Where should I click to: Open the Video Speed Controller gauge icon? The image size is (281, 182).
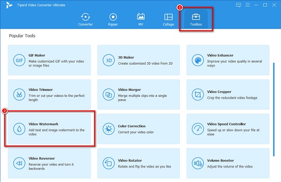(x=198, y=129)
